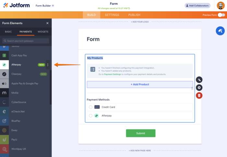Switch to the BUILD tab
This screenshot has width=227, height=157.
pos(91,15)
